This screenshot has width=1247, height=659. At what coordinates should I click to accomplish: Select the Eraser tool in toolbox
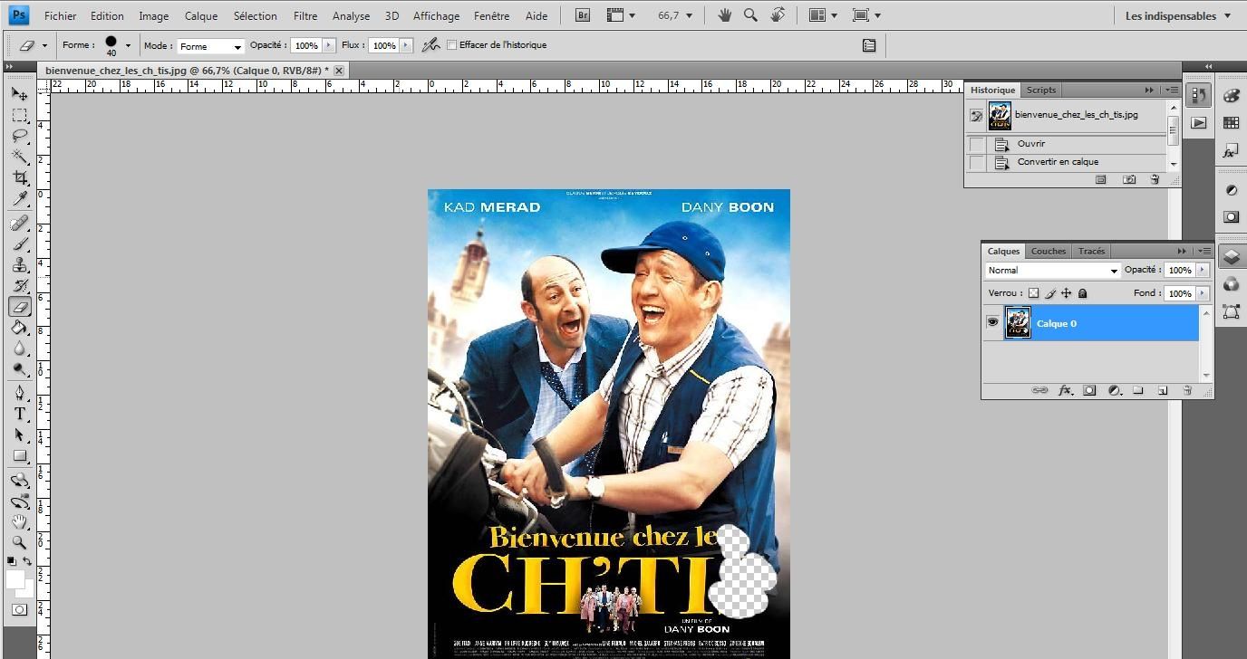click(19, 307)
